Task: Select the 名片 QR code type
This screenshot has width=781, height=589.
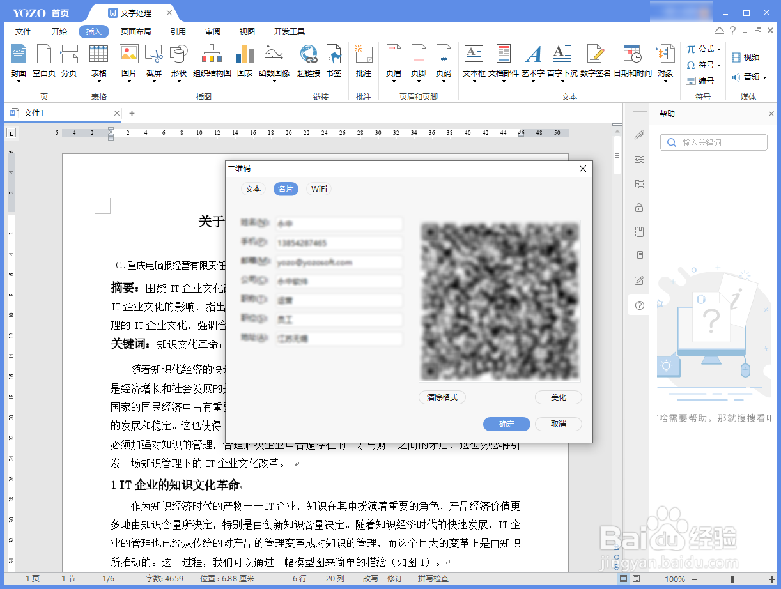Action: pyautogui.click(x=286, y=189)
